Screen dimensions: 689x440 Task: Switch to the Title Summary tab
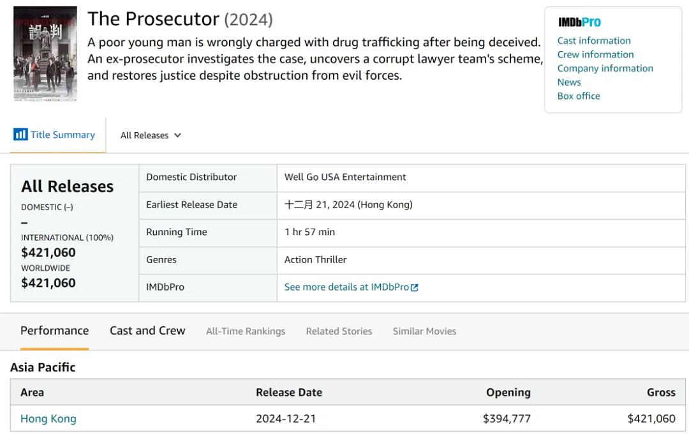(63, 135)
